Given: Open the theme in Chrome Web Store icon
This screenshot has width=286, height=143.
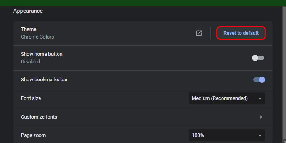Looking at the screenshot, I should 199,33.
